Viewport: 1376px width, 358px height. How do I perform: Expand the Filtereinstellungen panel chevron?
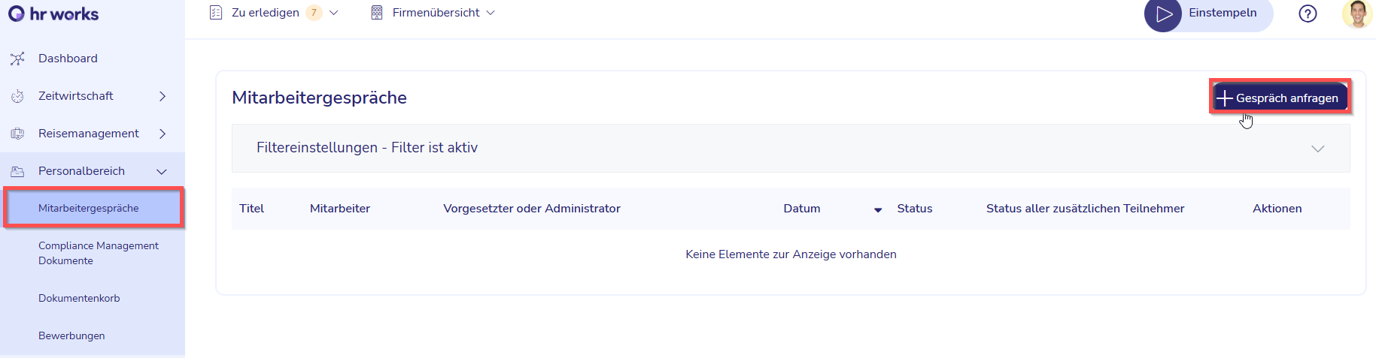coord(1317,149)
